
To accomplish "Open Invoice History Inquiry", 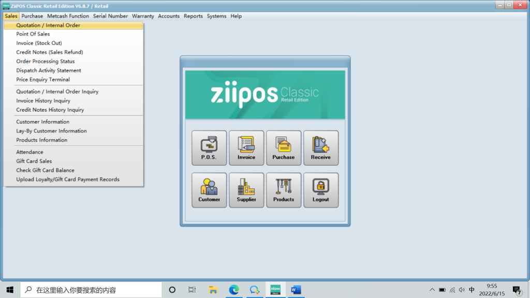I will click(43, 101).
